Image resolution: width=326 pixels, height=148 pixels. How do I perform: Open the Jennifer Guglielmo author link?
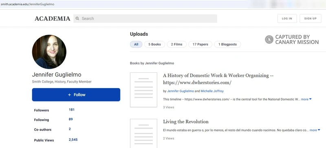tap(181, 91)
